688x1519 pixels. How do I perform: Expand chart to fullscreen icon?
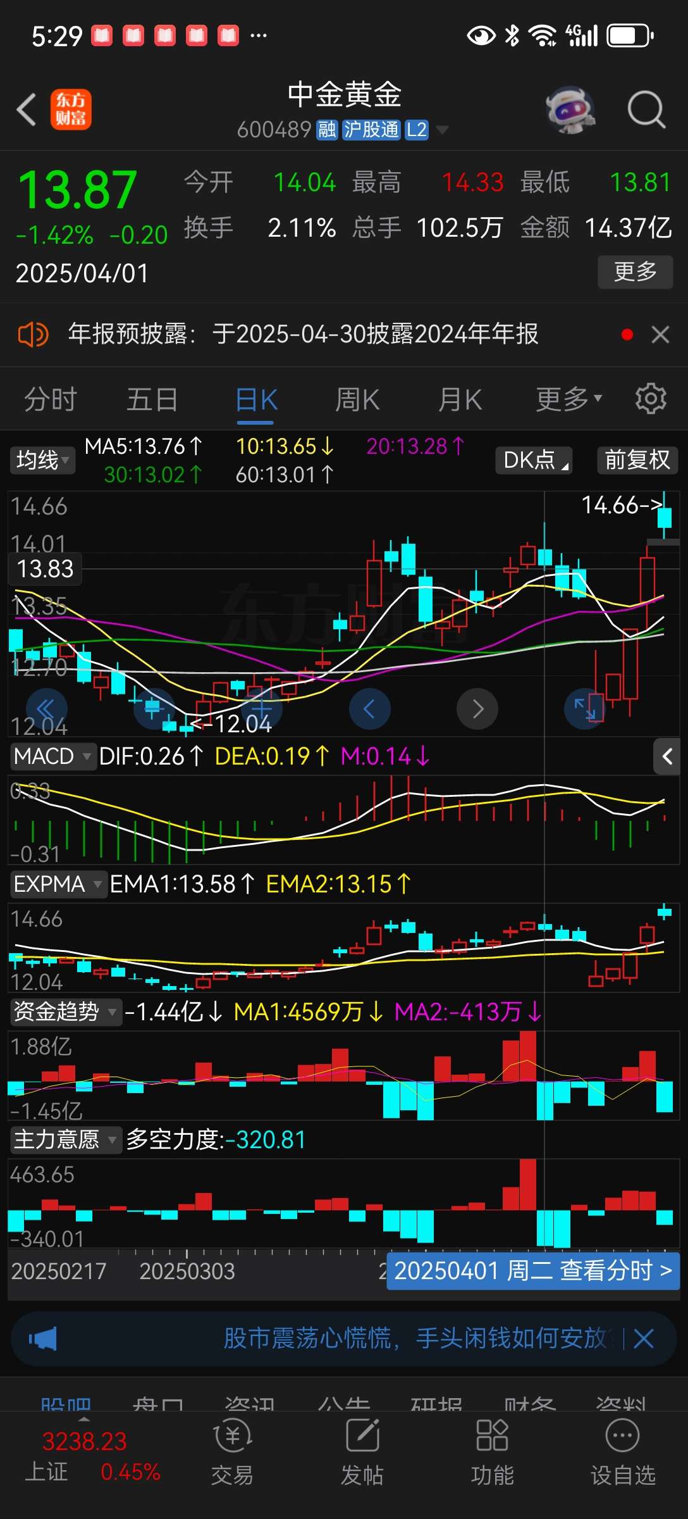585,709
